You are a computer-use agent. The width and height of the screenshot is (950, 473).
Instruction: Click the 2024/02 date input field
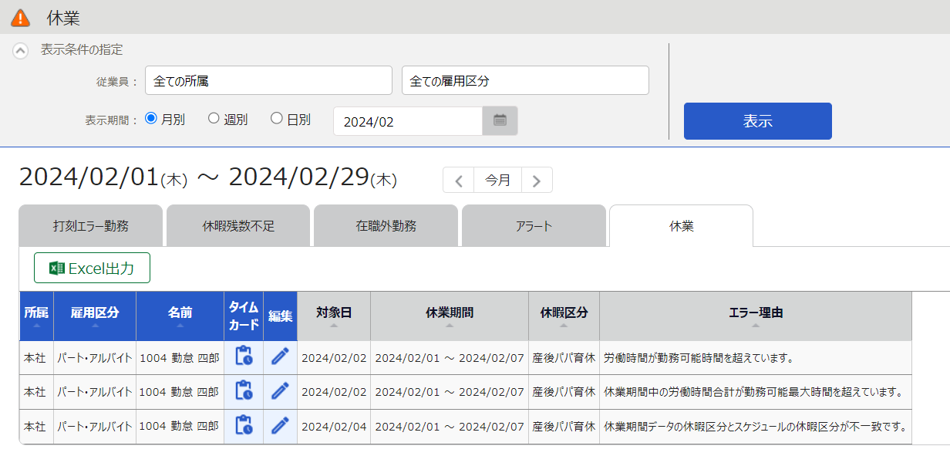(408, 121)
